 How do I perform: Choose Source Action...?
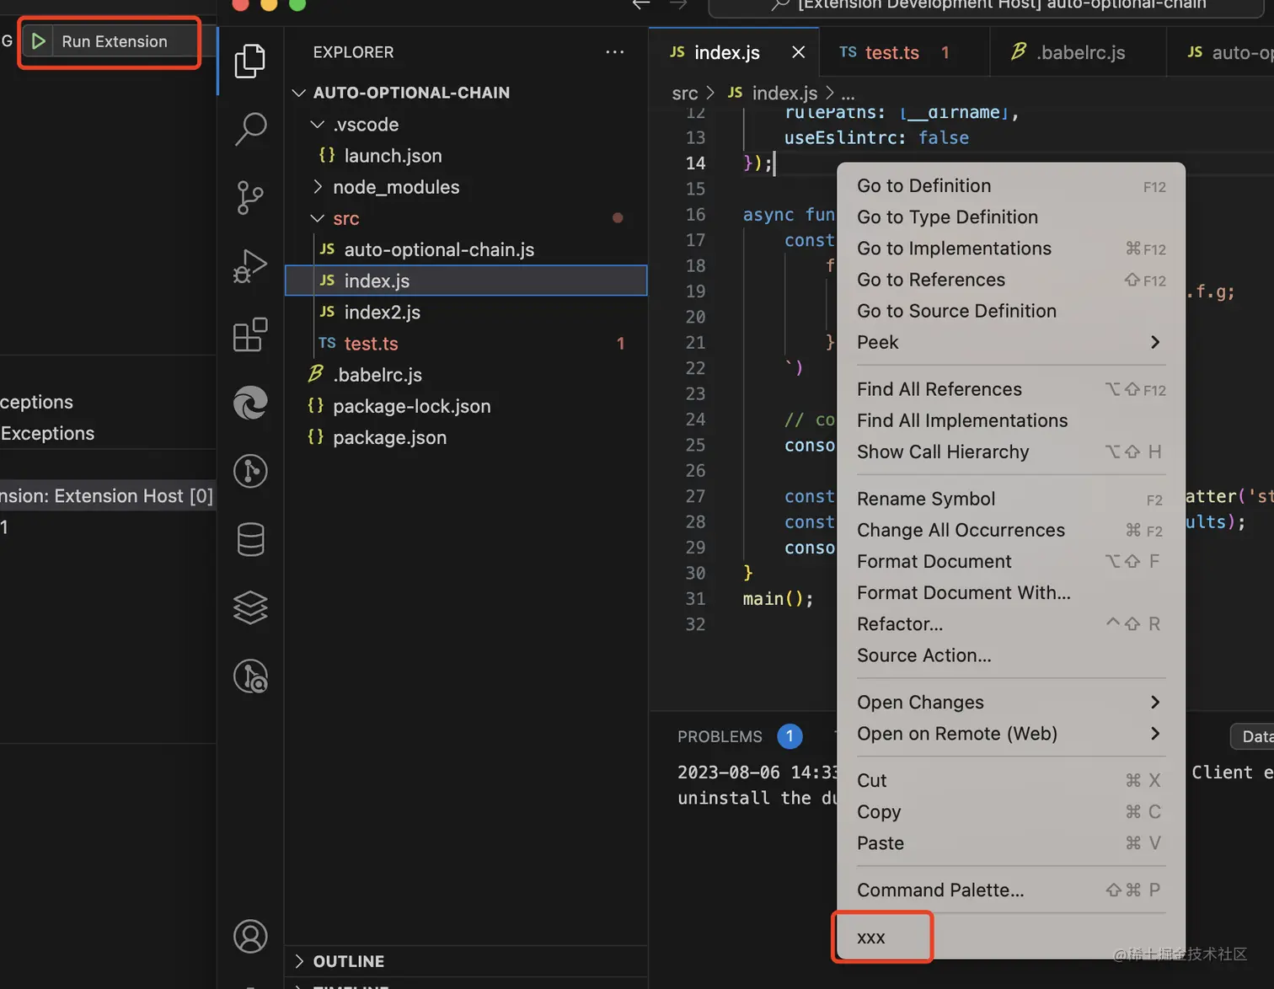point(1011,655)
